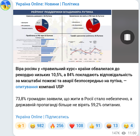Click the eye views icon beside 147K

tap(124, 133)
